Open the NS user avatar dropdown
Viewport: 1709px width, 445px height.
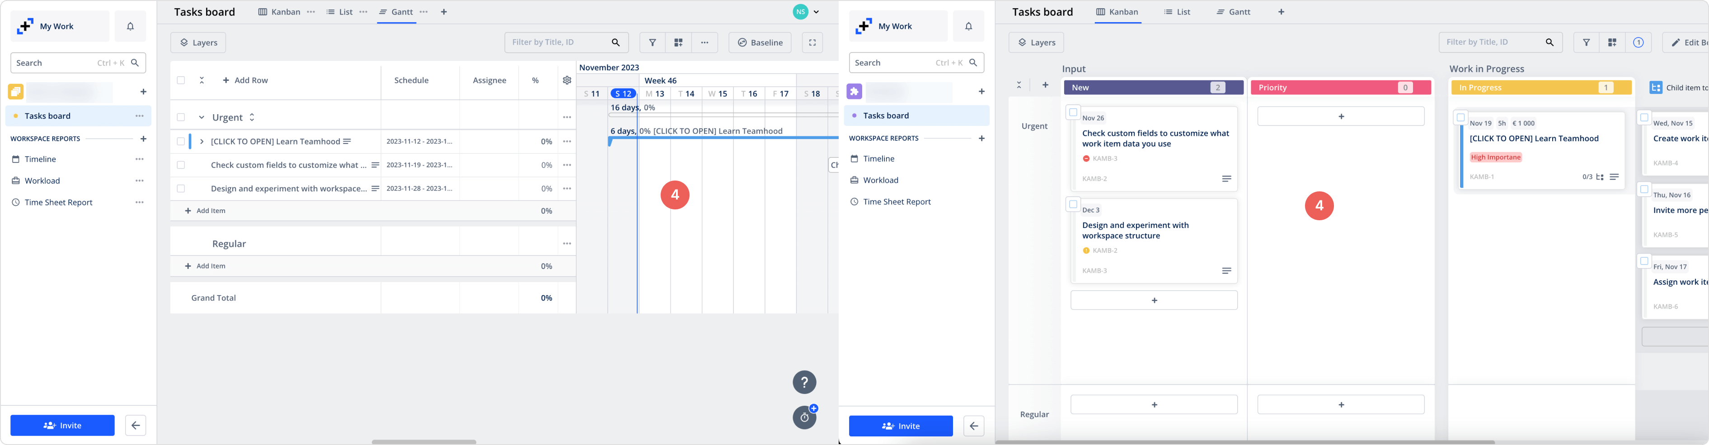[806, 12]
